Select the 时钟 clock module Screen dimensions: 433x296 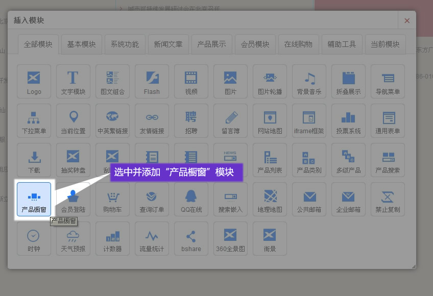34,238
